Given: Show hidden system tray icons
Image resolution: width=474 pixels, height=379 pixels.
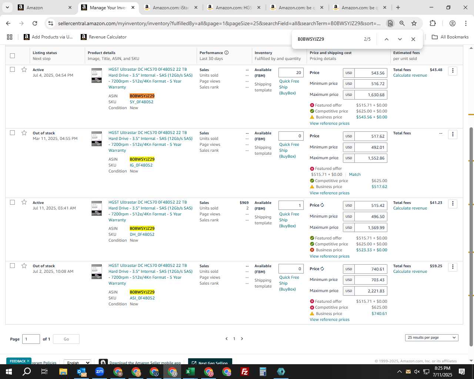Looking at the screenshot, I should tap(399, 372).
